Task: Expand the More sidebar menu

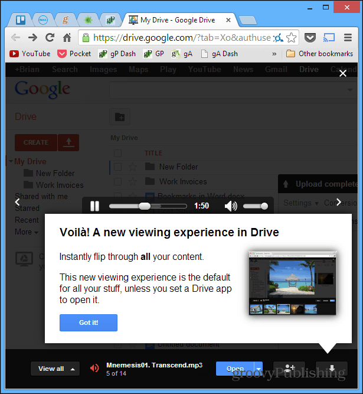Action: tap(27, 232)
